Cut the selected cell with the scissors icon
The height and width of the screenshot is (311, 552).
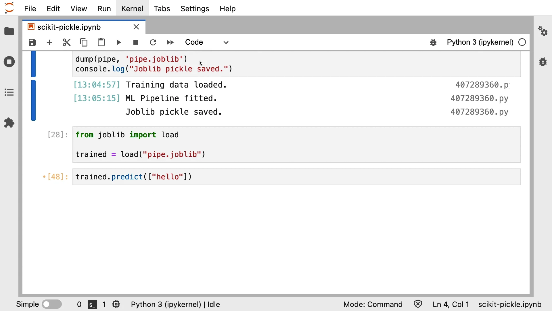pyautogui.click(x=67, y=43)
